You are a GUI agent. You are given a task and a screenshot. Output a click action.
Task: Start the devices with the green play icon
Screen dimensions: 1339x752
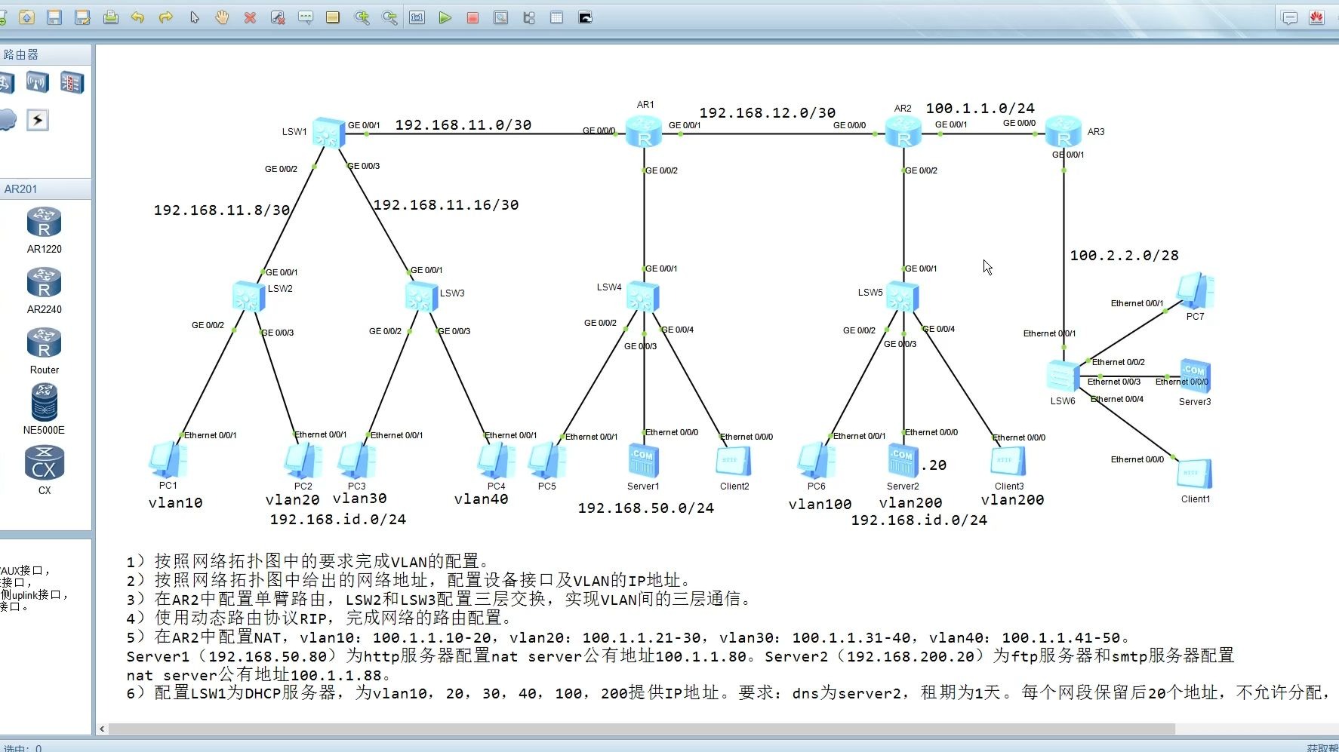click(445, 17)
